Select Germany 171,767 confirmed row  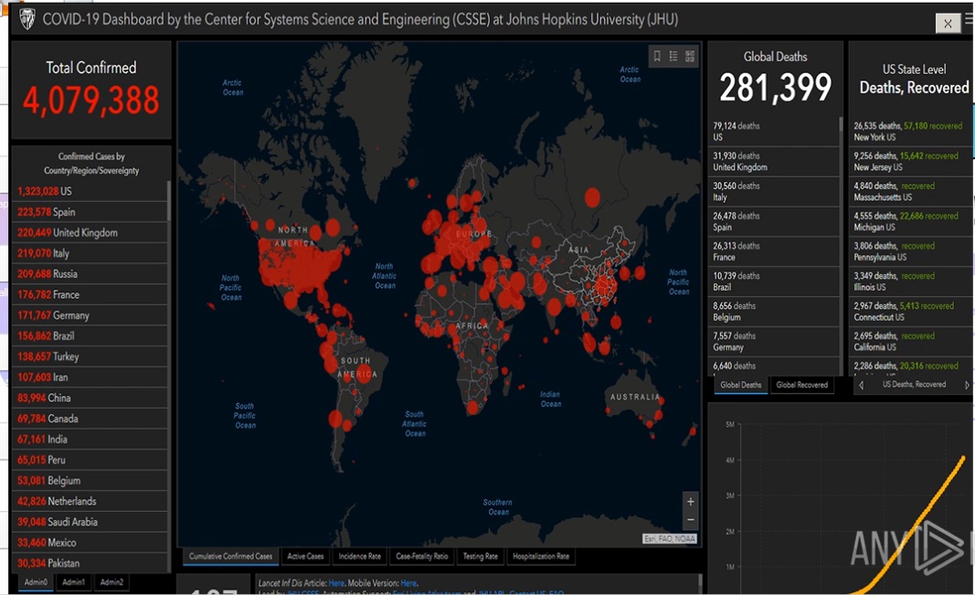point(90,315)
